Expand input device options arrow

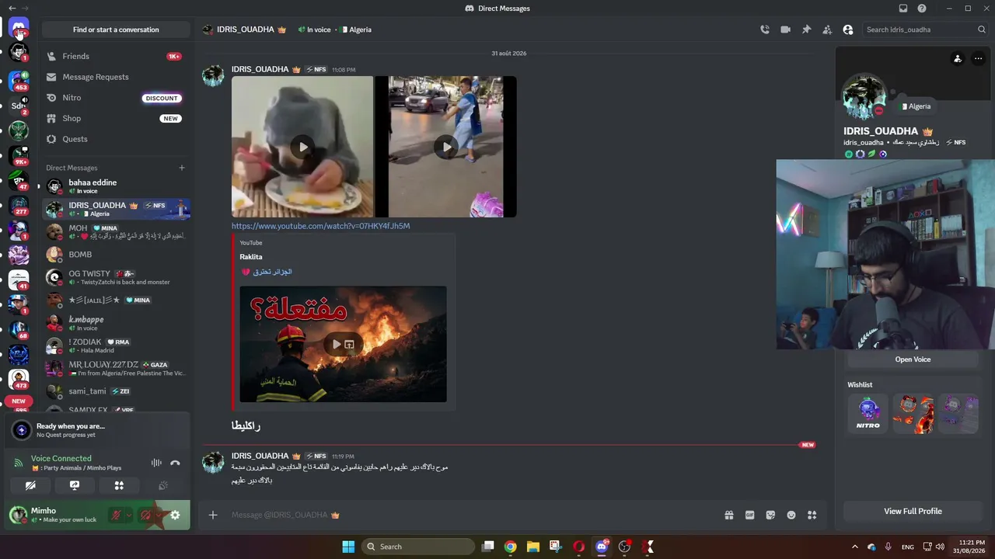pyautogui.click(x=128, y=515)
